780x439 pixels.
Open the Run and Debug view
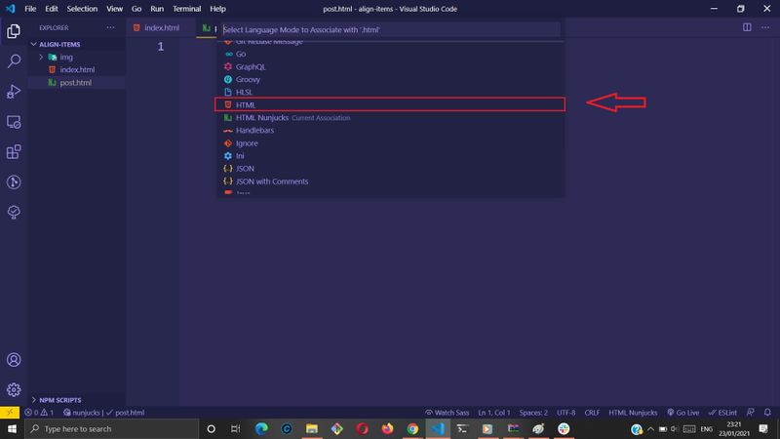tap(14, 91)
